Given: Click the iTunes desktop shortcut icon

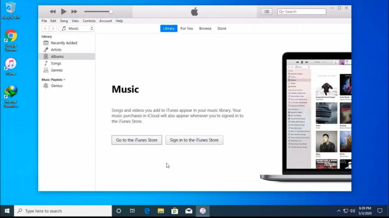Looking at the screenshot, I should [11, 64].
